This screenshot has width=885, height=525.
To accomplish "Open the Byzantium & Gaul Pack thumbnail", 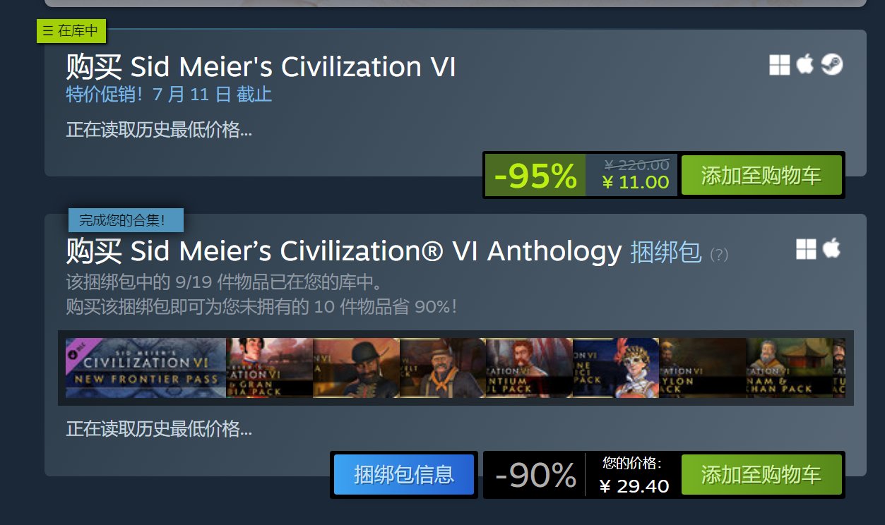I will (529, 368).
